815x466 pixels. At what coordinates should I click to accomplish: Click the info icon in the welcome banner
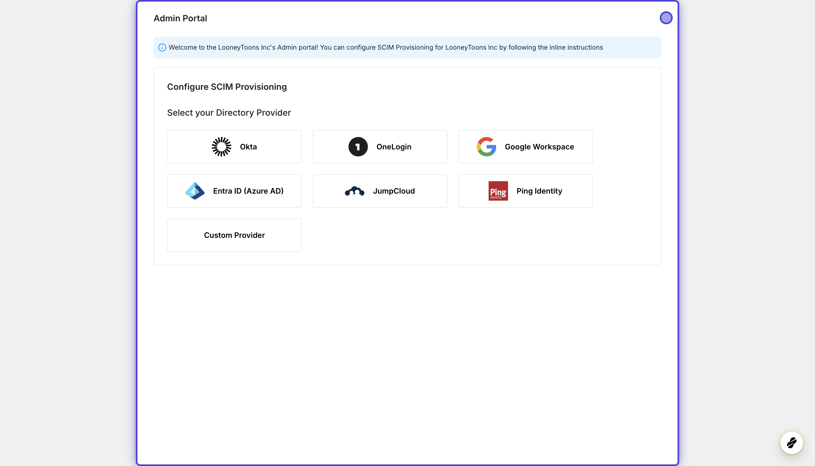pos(163,47)
